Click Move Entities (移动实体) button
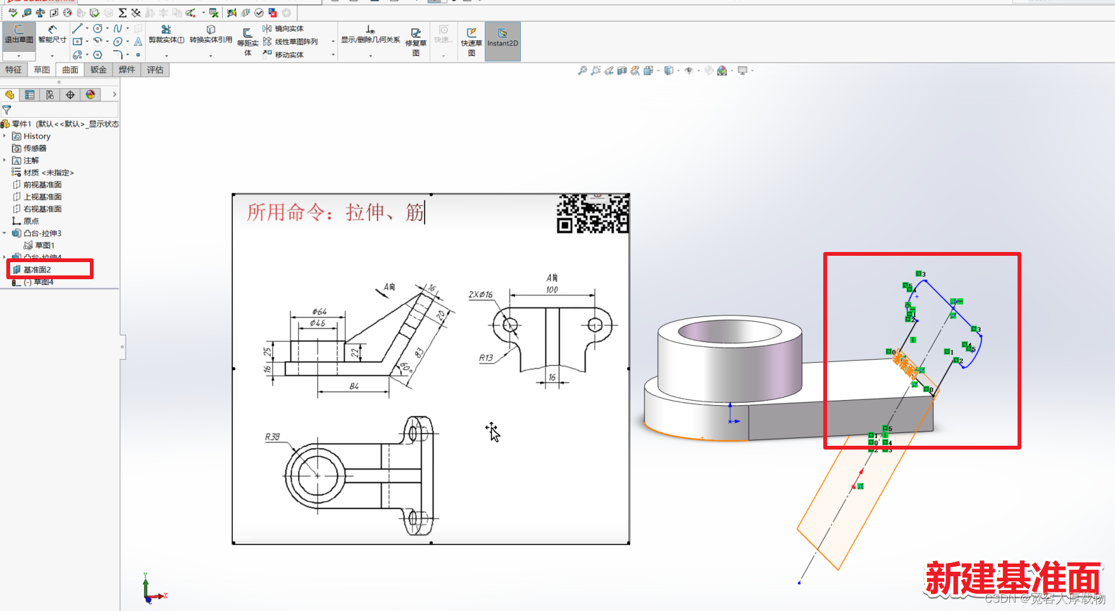This screenshot has height=611, width=1115. [283, 55]
